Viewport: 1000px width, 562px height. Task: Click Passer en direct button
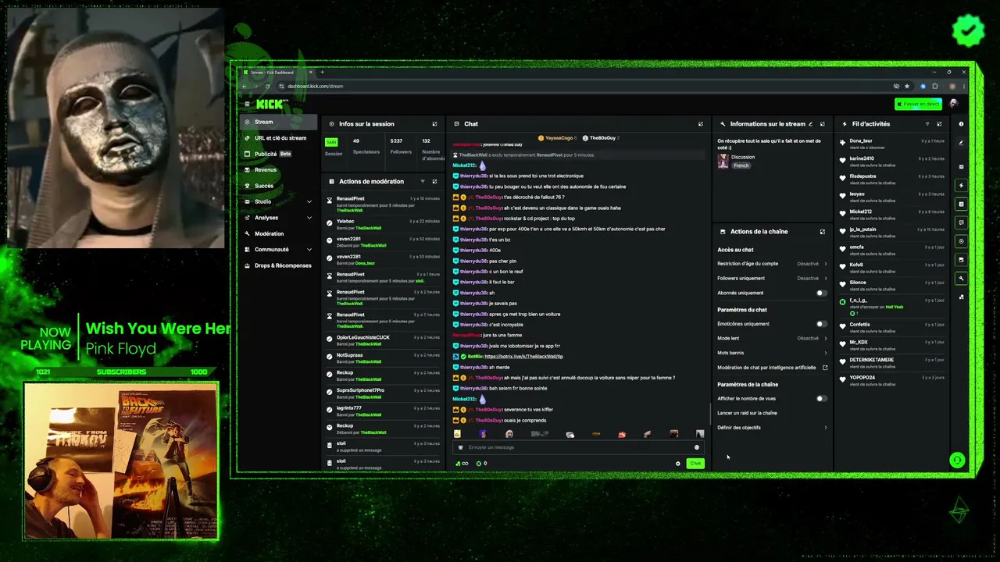[x=918, y=104]
